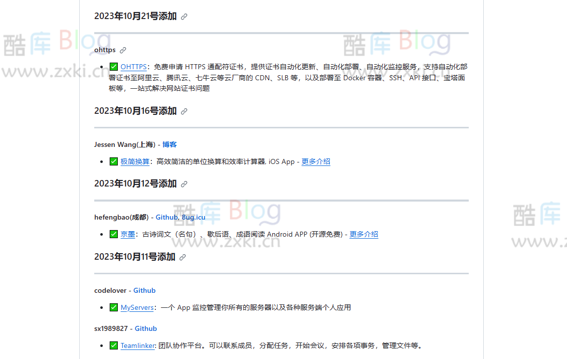This screenshot has width=567, height=359.
Task: Open the 8ug.icu link
Action: (194, 217)
